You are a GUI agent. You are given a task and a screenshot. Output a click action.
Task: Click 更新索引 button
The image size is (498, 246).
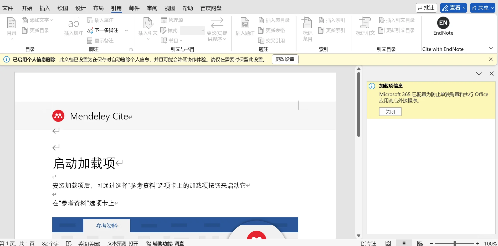click(x=332, y=30)
